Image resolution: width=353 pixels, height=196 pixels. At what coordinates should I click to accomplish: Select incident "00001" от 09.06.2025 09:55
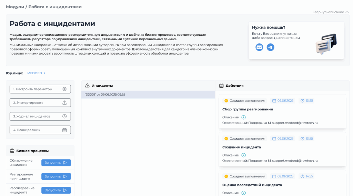[148, 95]
